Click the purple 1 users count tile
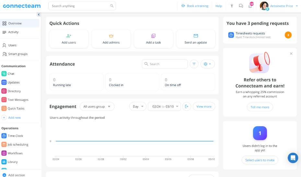Viewport: 301px width, 177px height. (x=260, y=133)
